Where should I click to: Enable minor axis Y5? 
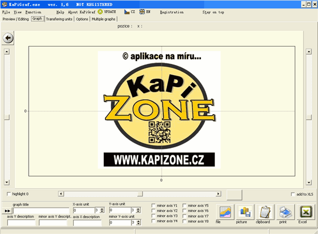184,205
